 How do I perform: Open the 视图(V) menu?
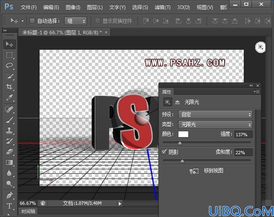coord(205,7)
